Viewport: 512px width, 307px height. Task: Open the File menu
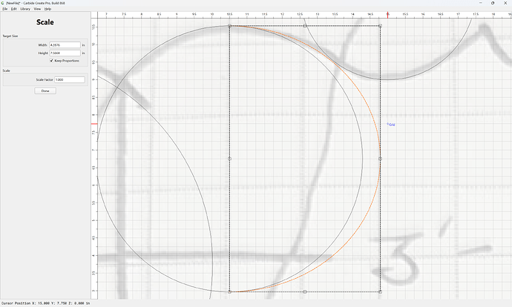click(5, 9)
